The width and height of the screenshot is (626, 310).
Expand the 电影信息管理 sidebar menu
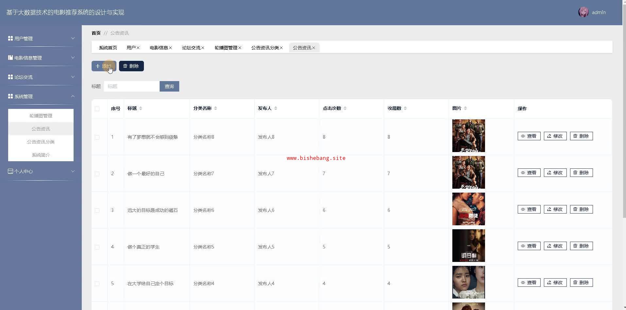[x=73, y=58]
